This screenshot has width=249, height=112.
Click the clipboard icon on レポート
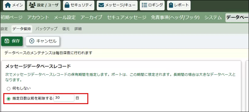(x=171, y=5)
